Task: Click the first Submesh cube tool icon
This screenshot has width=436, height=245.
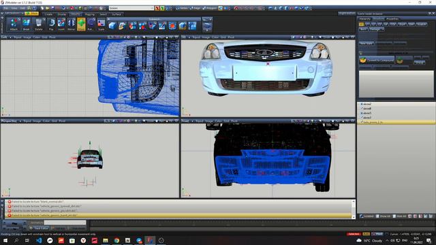Action: click(112, 26)
